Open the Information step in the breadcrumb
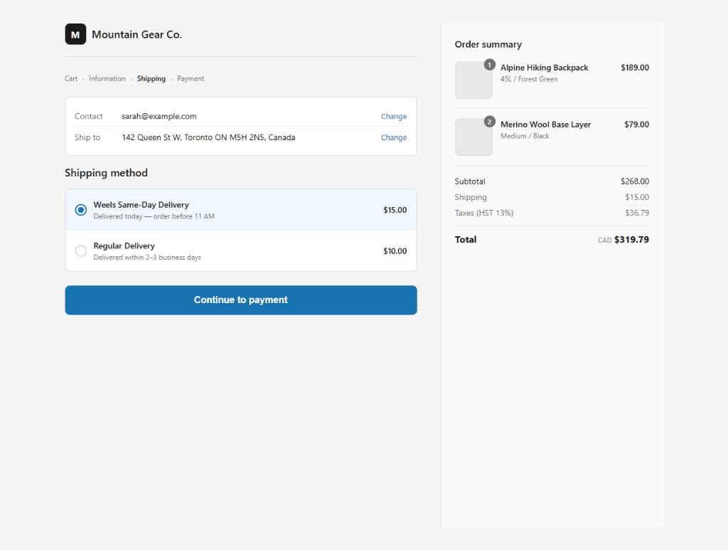The image size is (728, 550). point(107,78)
